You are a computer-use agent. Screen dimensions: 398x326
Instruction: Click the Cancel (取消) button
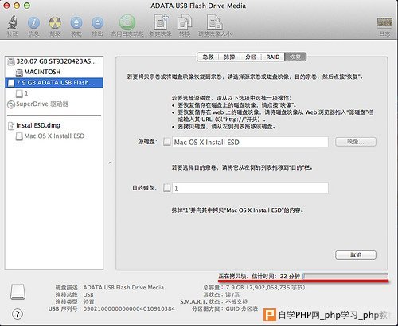click(x=356, y=255)
